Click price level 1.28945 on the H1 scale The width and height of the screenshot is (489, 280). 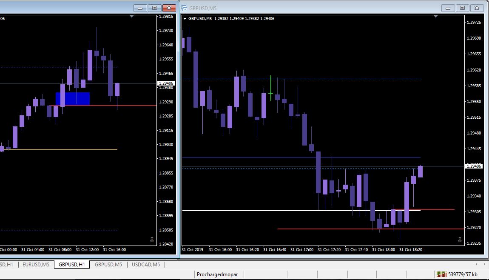[x=166, y=159]
